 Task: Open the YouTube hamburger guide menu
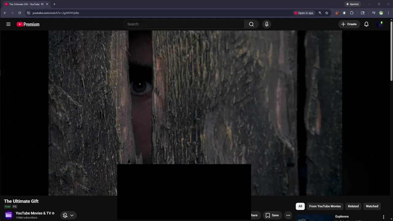click(x=8, y=24)
